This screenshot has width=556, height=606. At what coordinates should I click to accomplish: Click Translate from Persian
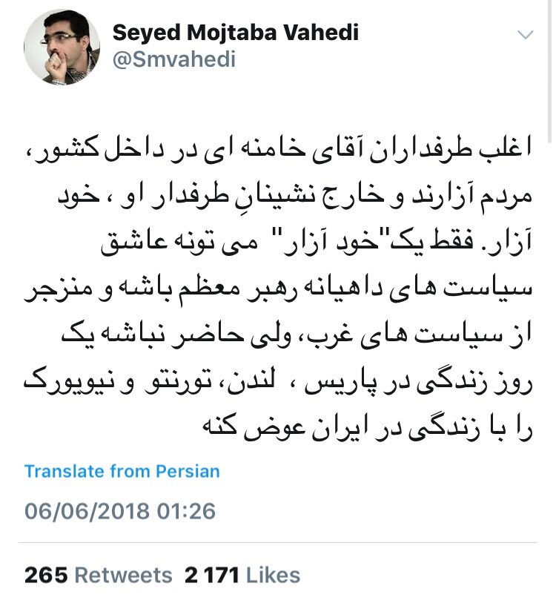pos(122,471)
